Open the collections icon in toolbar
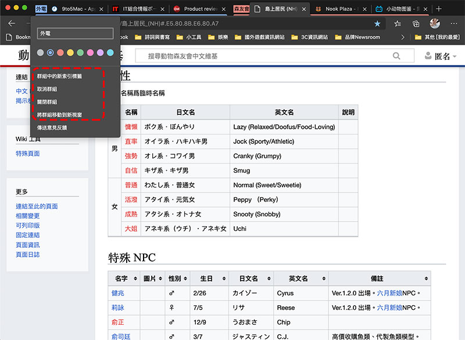465x340 pixels. pos(416,24)
